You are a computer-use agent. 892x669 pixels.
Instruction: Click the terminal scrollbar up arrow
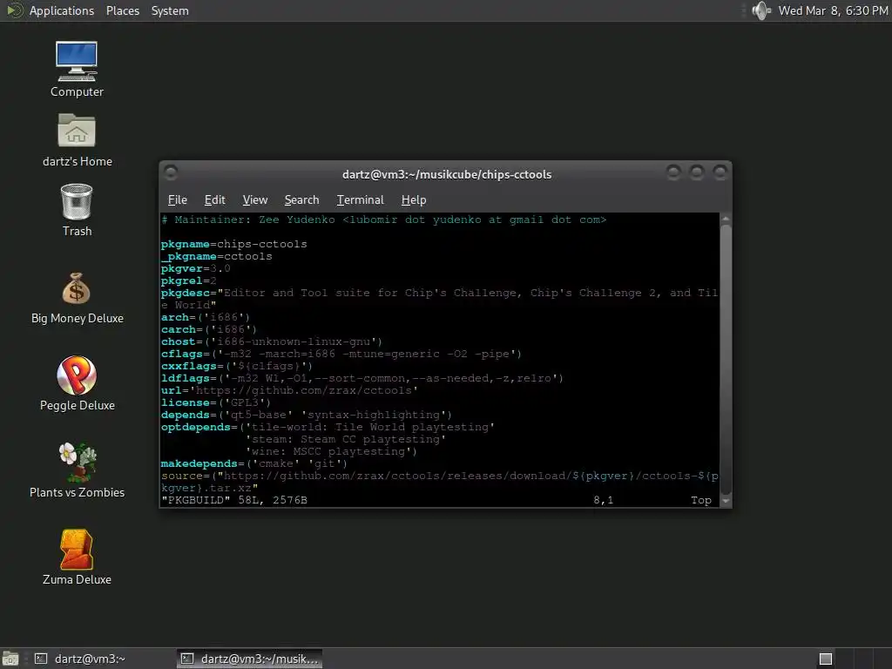[726, 219]
